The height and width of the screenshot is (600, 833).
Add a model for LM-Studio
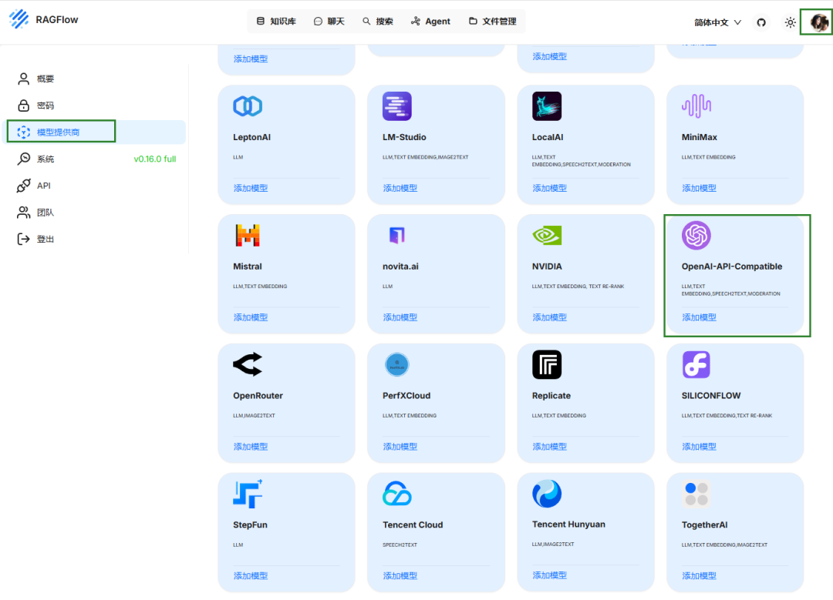tap(400, 189)
